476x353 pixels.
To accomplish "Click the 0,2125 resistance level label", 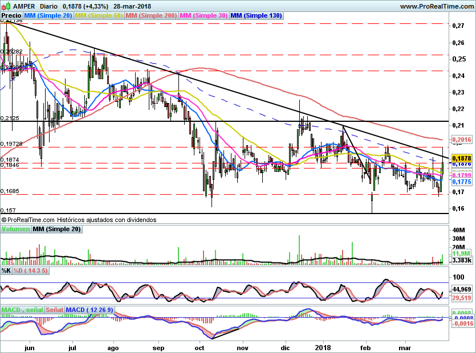I will tap(10, 118).
